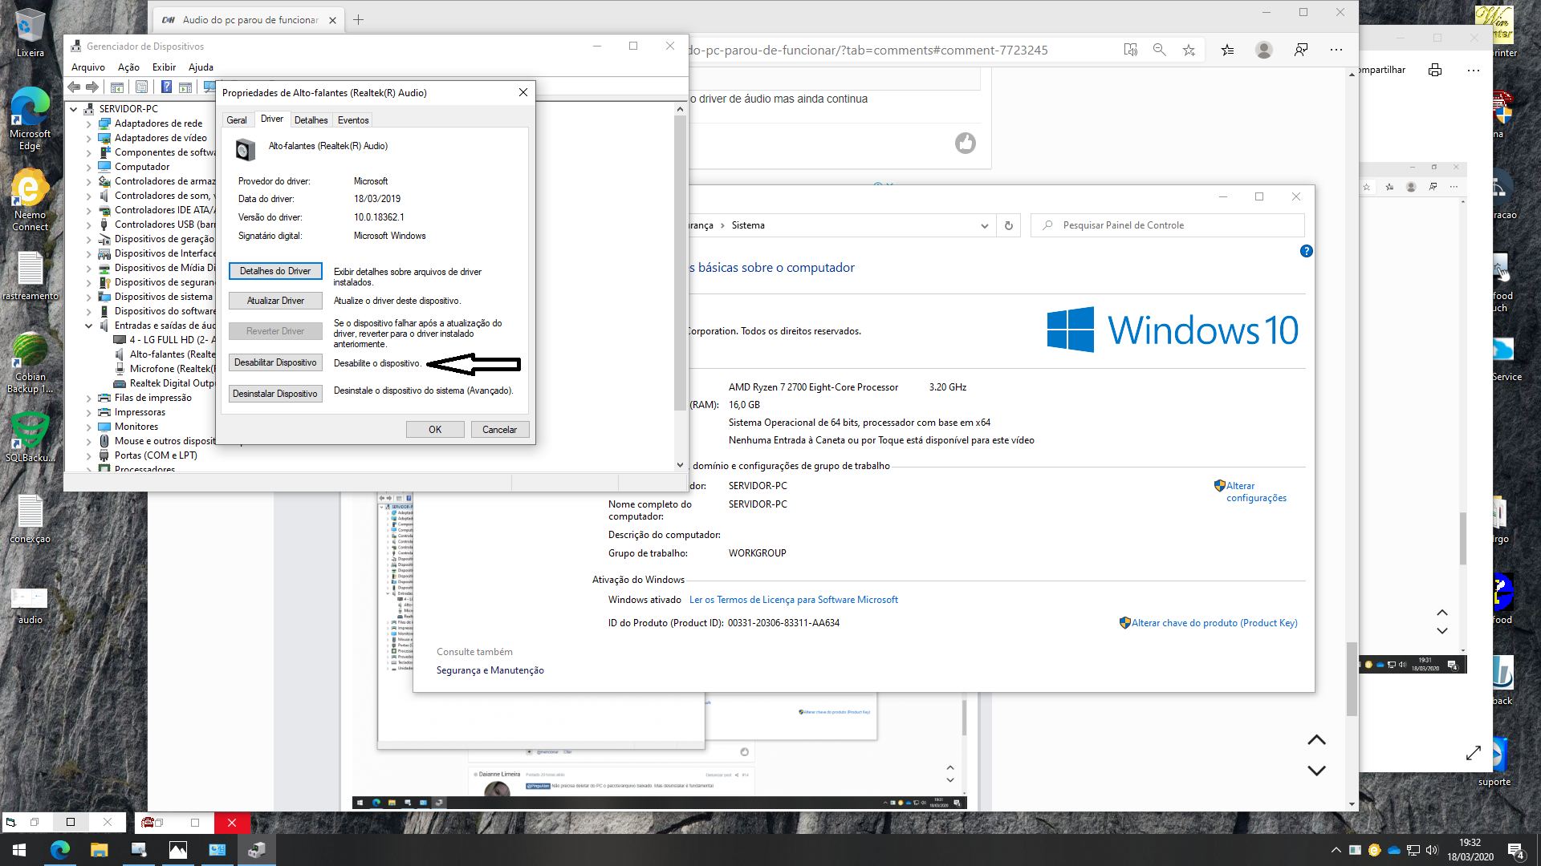Click Cancelar in properties dialog
1541x866 pixels.
pyautogui.click(x=499, y=430)
